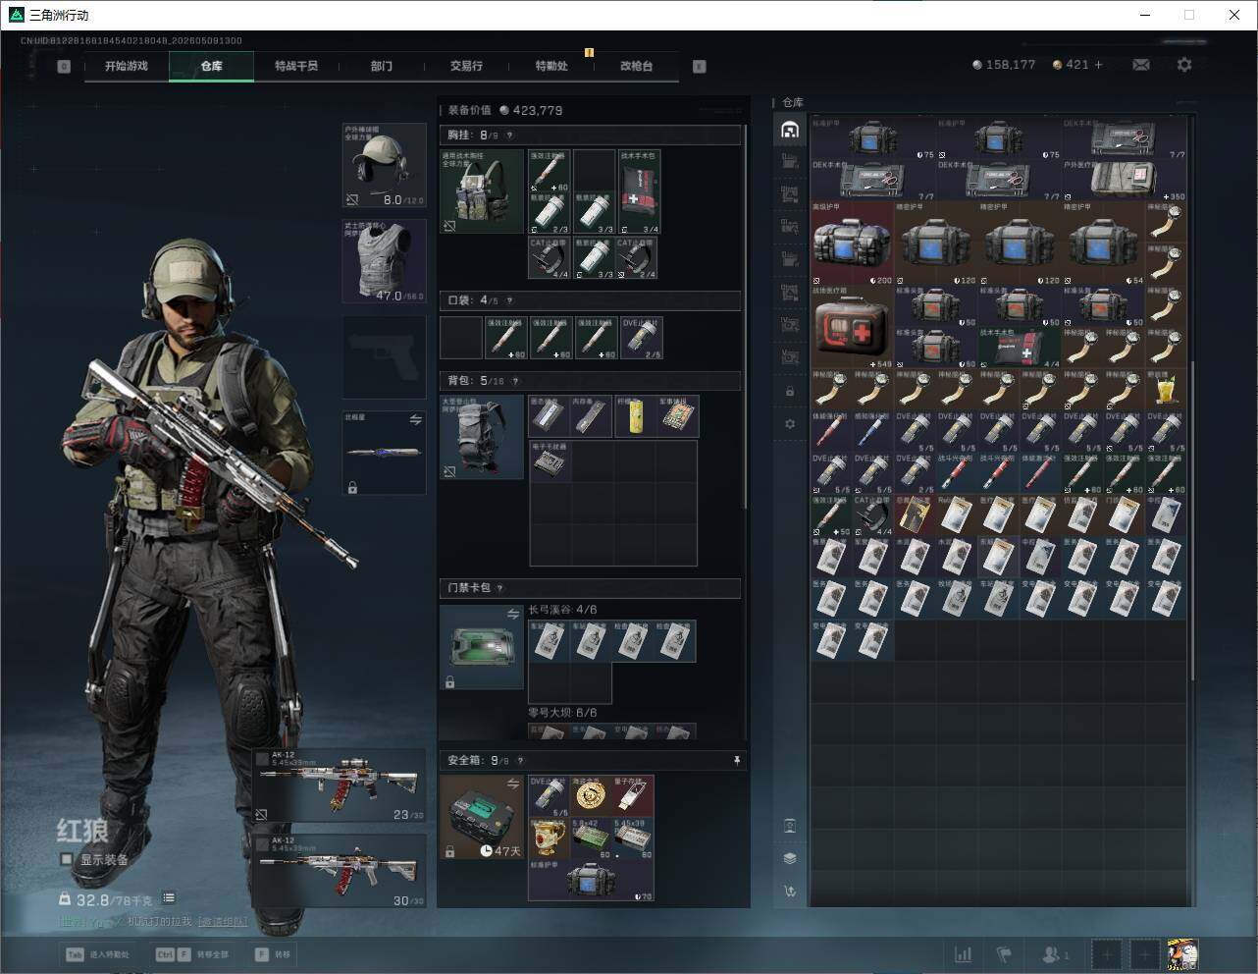Screen dimensions: 1258x974
Task: Select the golden cup in the safe box
Action: pyautogui.click(x=550, y=838)
